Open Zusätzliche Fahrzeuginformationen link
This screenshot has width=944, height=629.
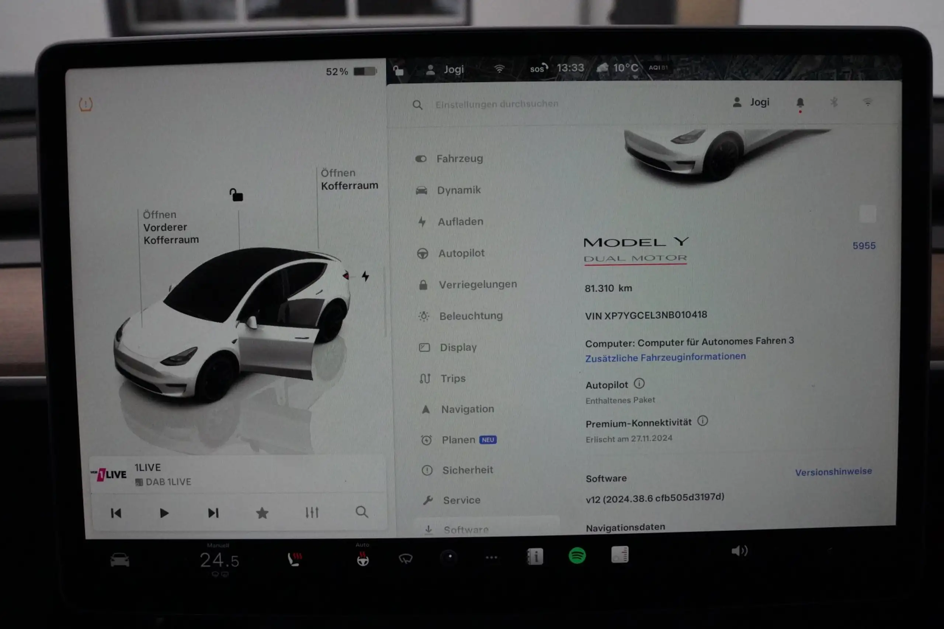tap(666, 357)
